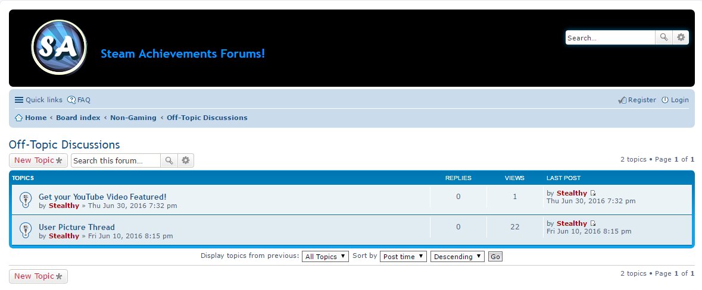Click view count 22
The width and height of the screenshot is (702, 290).
515,227
